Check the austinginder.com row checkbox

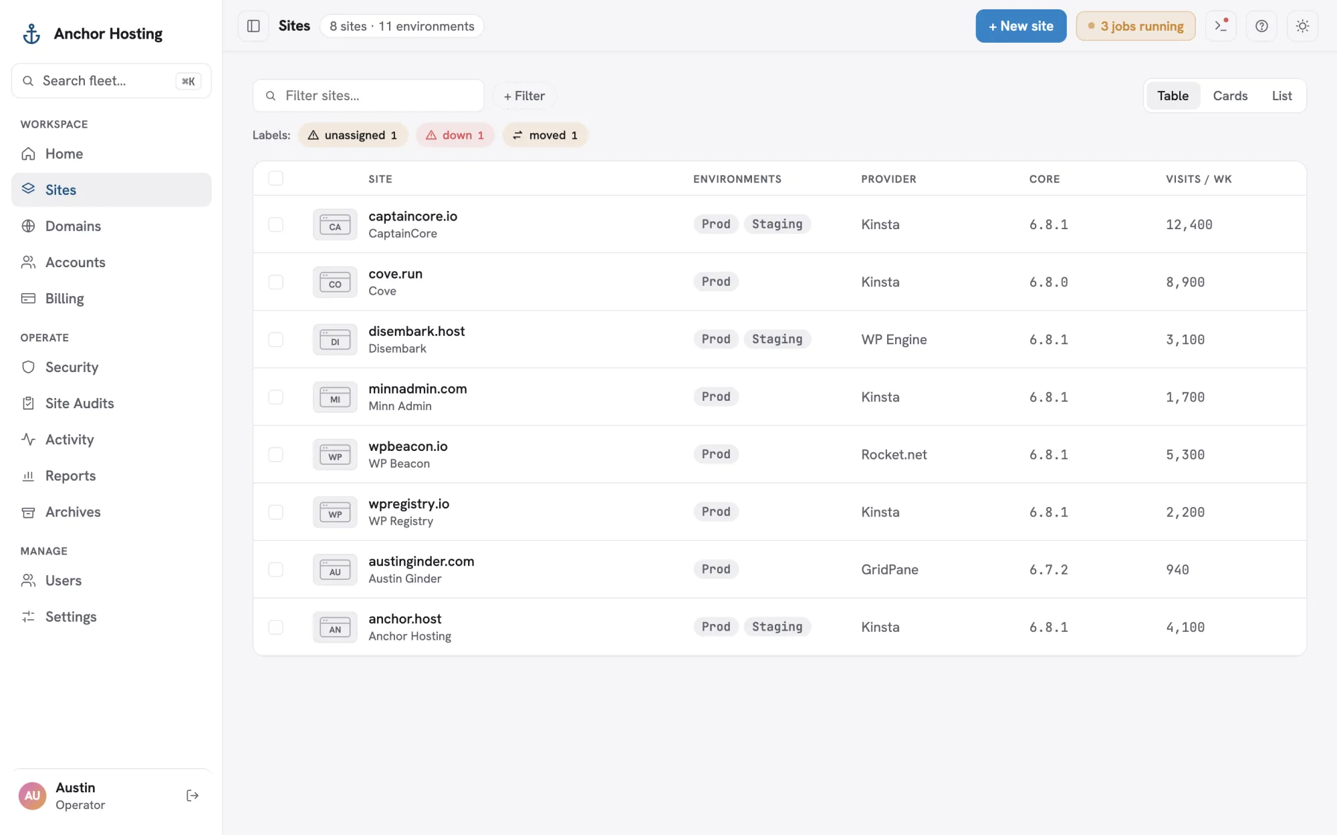click(275, 569)
